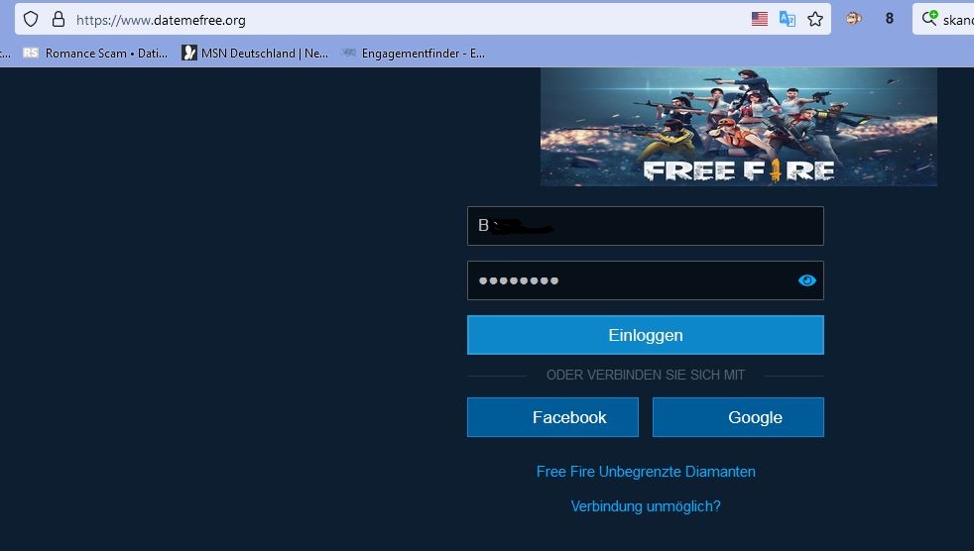Bookmark this page with the star icon
974x551 pixels.
click(815, 19)
